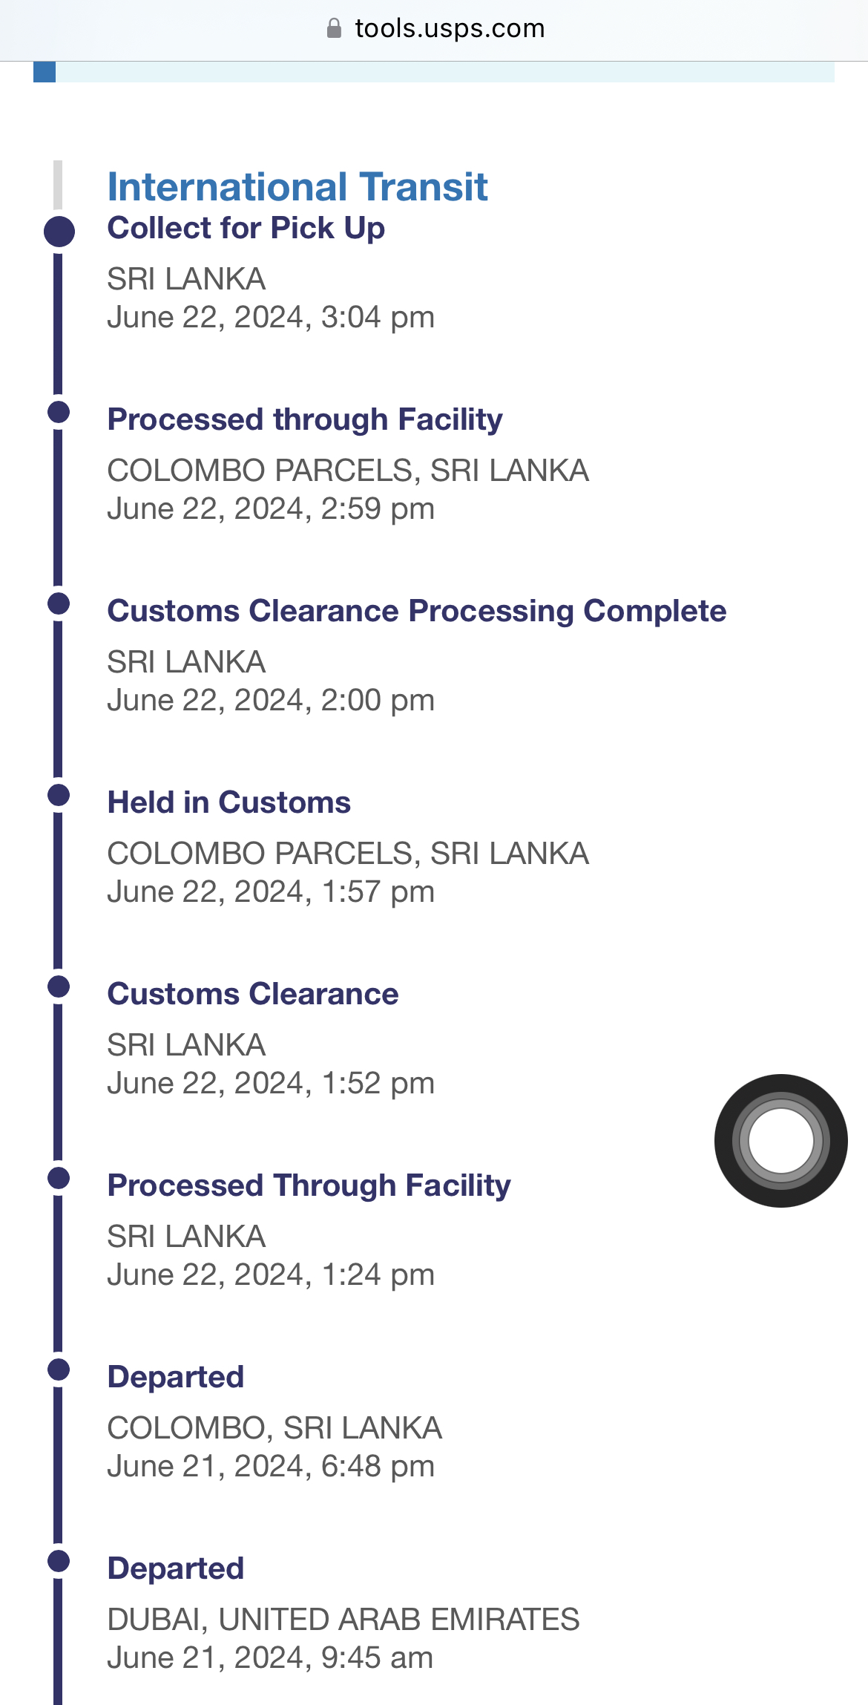
Task: Tap the COLOMBO, SRI LANKA departure location
Action: [x=274, y=1427]
